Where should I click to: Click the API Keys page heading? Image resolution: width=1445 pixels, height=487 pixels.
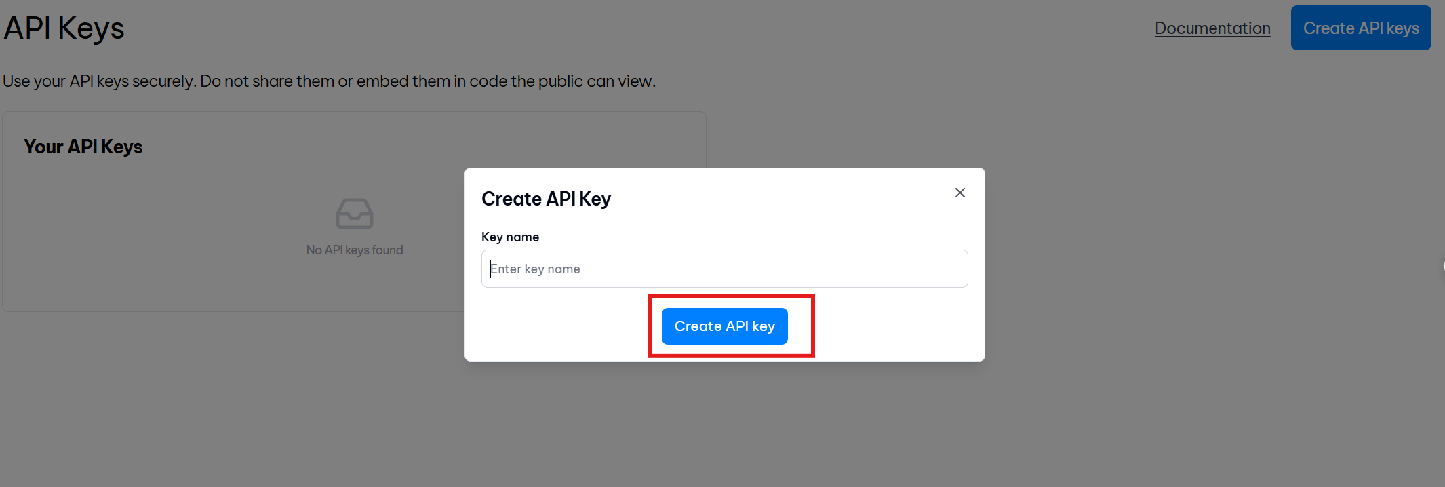click(x=64, y=27)
